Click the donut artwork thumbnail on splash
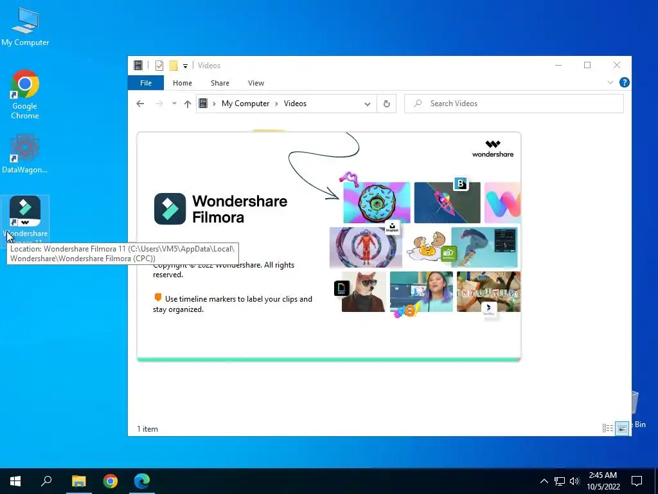Image resolution: width=658 pixels, height=494 pixels. (x=377, y=203)
